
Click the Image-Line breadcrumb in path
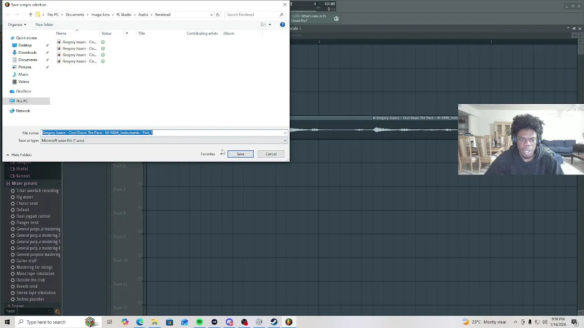tap(100, 15)
